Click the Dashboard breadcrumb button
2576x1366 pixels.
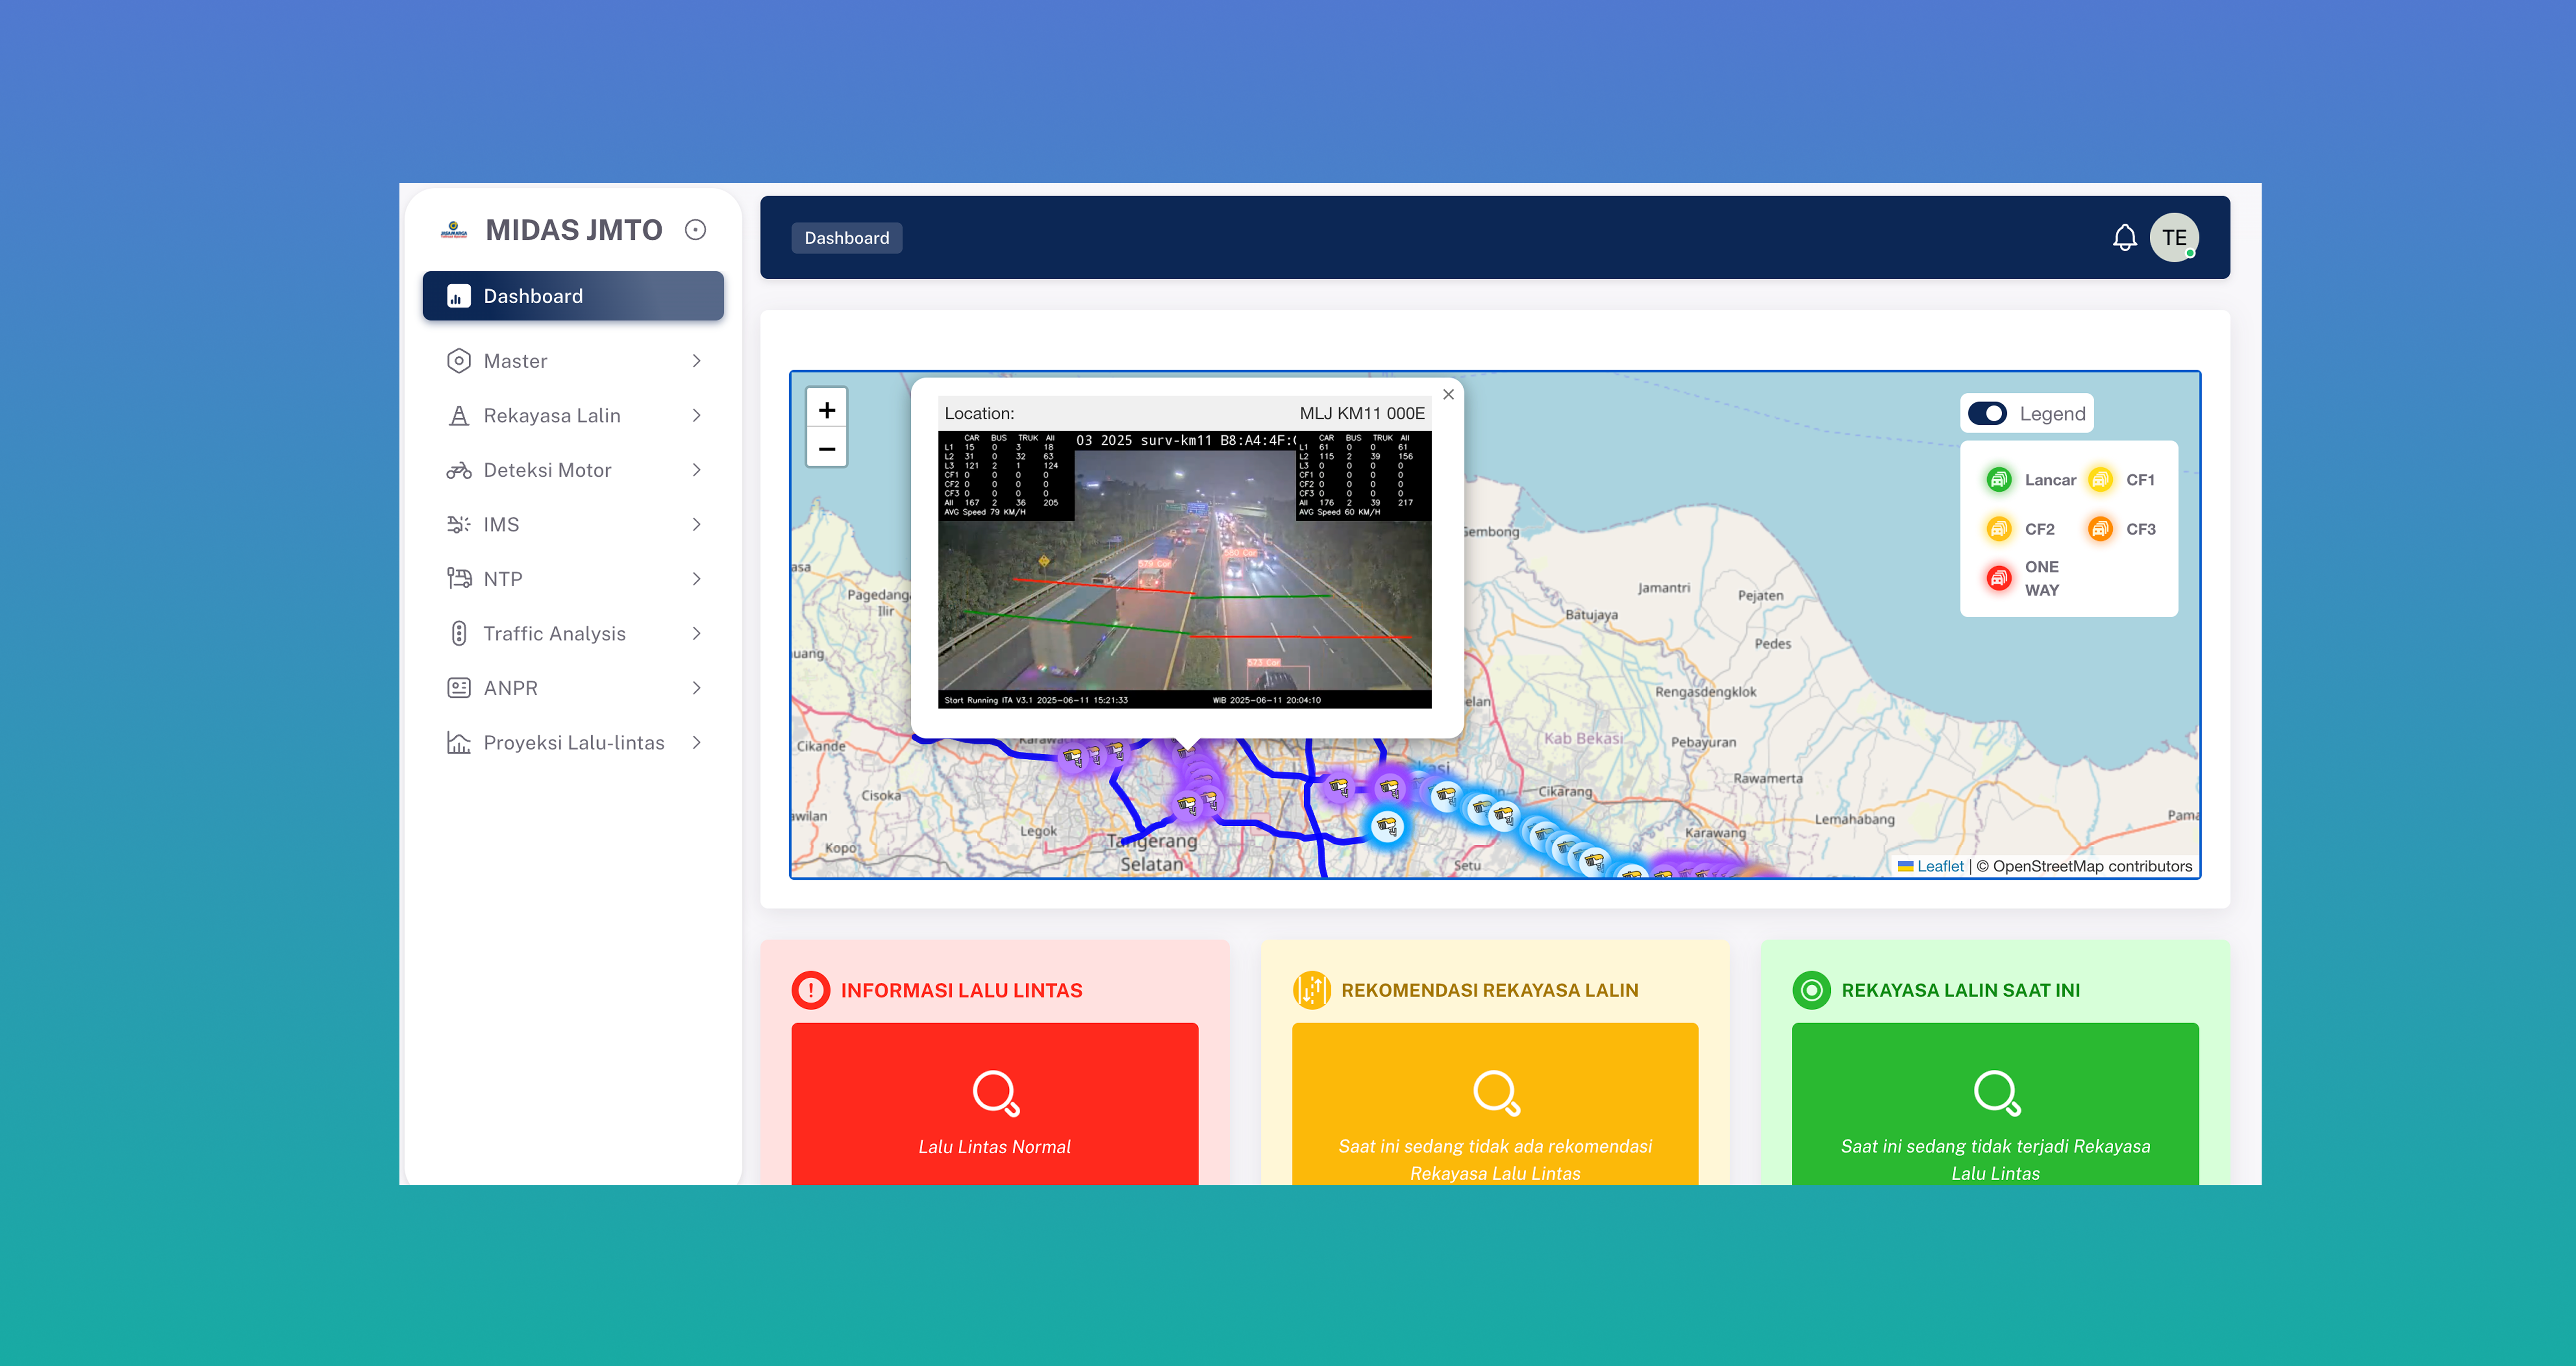pyautogui.click(x=846, y=238)
